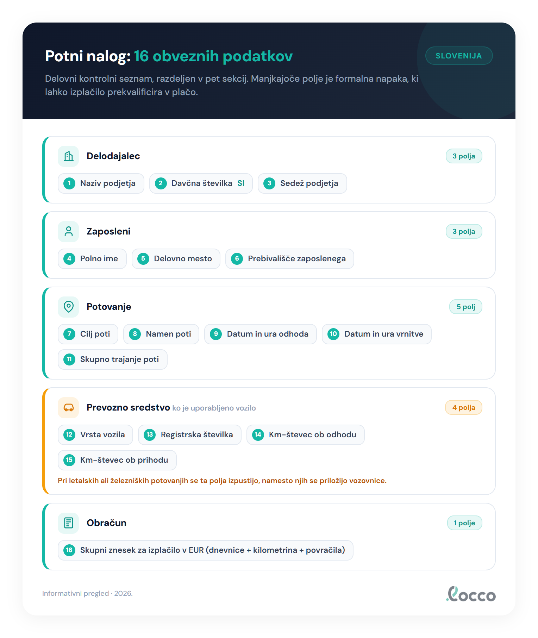Click the Datum in ura odhoda chip
Screen dimensions: 538x638
261,334
